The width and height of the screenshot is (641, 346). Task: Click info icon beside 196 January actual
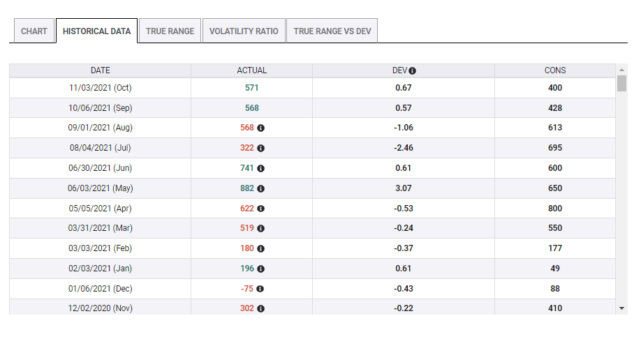click(261, 269)
